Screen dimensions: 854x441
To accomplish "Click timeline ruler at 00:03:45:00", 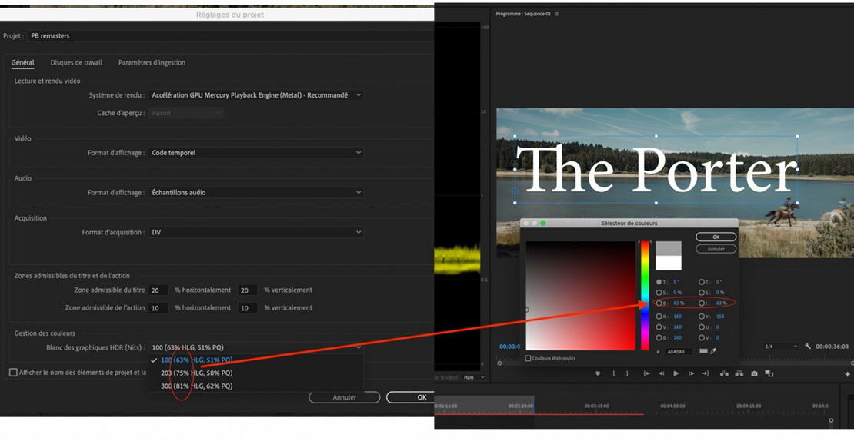I will [x=597, y=406].
